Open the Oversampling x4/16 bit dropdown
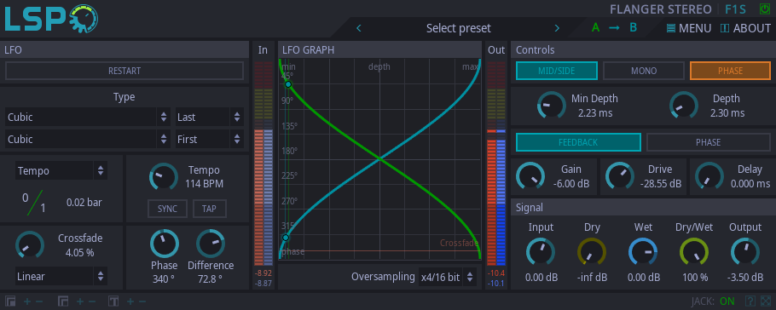The image size is (776, 310). pyautogui.click(x=448, y=278)
